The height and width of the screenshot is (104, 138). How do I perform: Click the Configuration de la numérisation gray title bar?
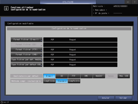(x=69, y=29)
